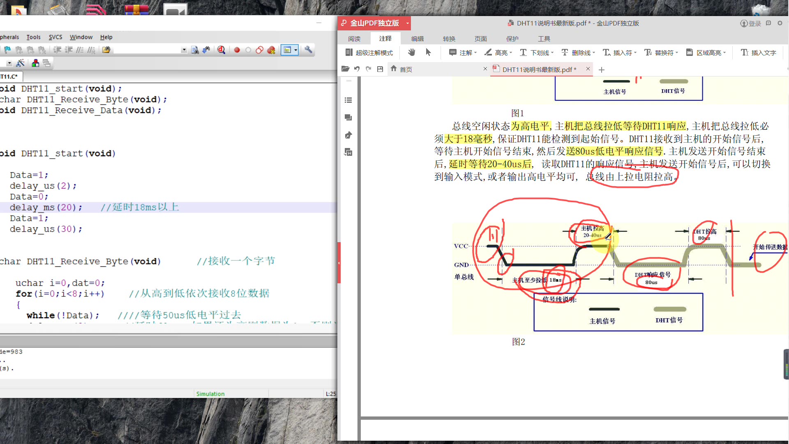Open a new tab with plus button
789x444 pixels.
pos(602,70)
